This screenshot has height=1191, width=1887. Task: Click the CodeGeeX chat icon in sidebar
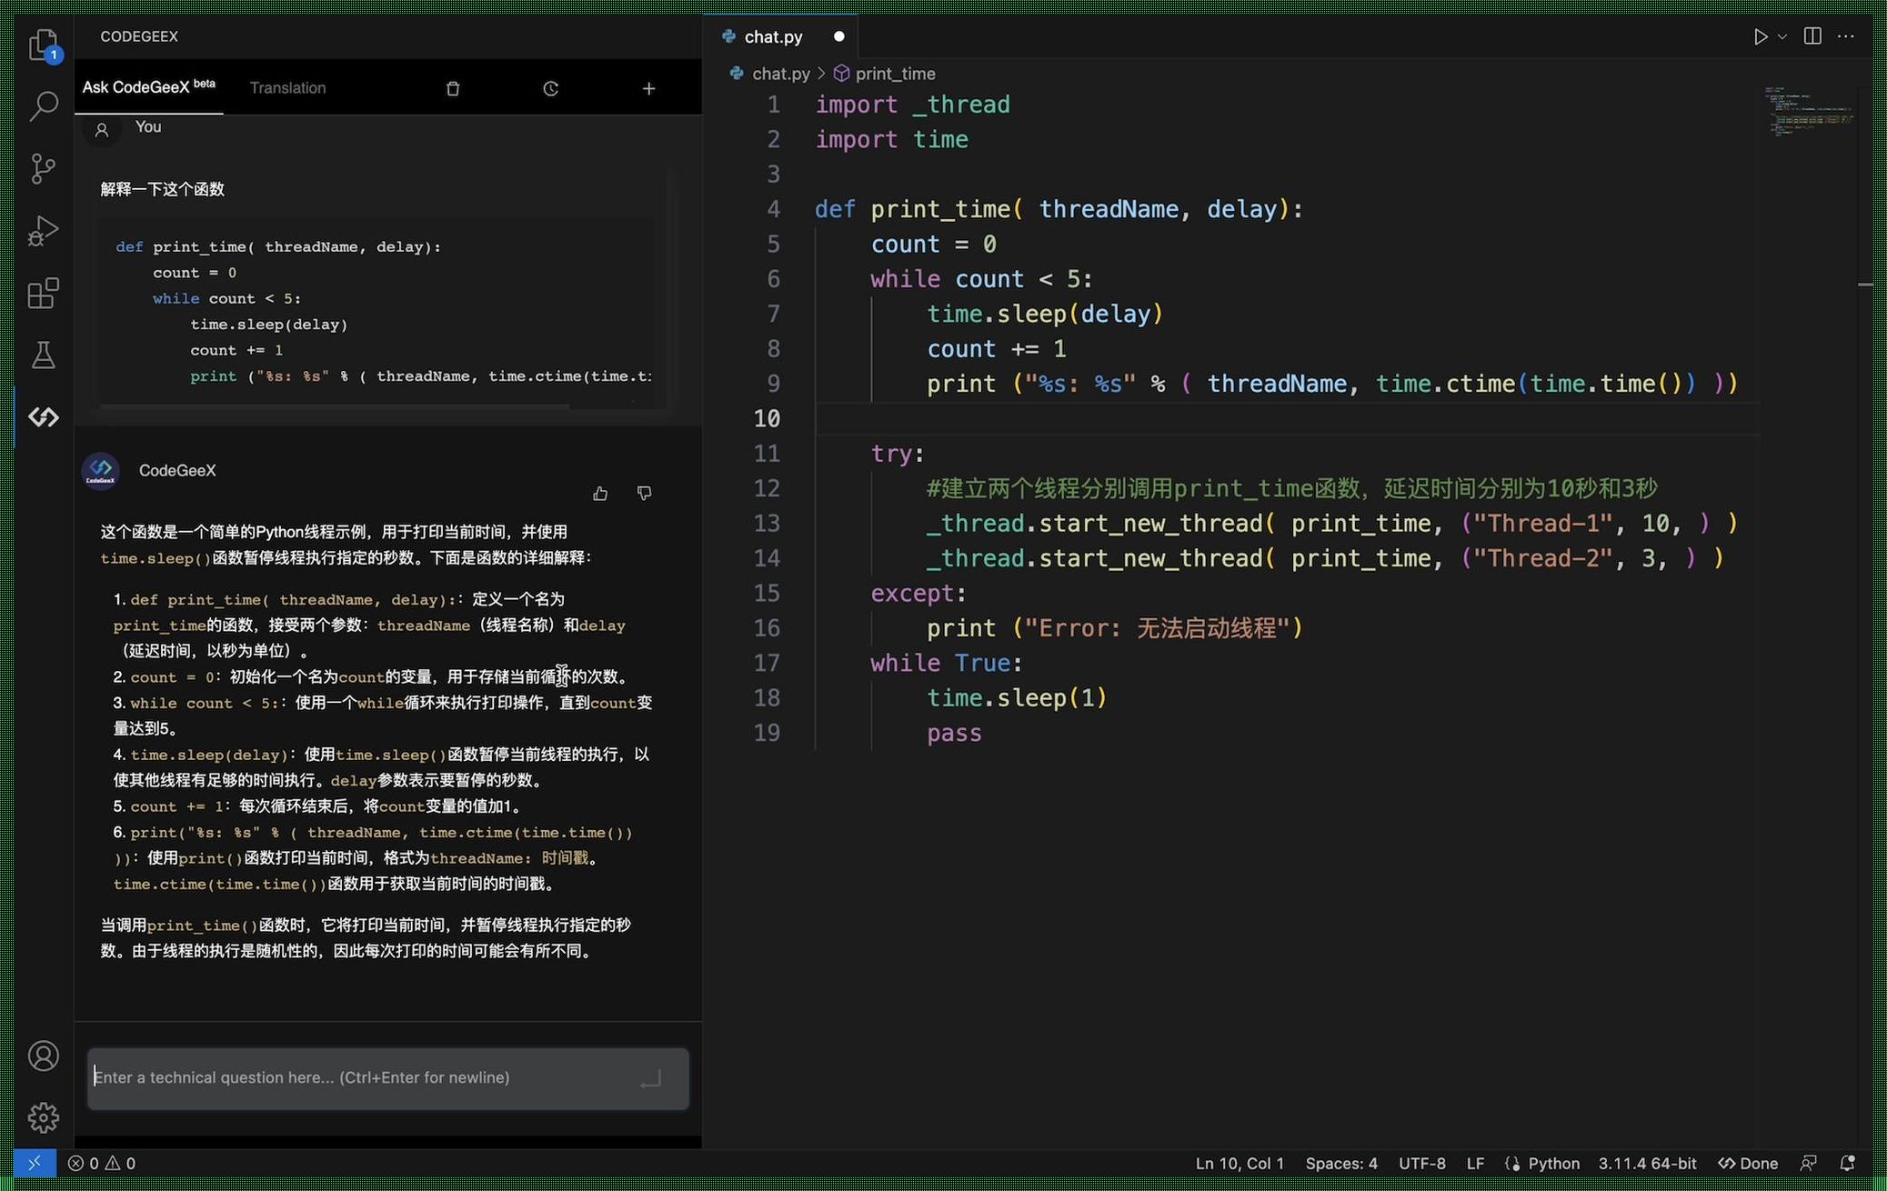point(43,415)
